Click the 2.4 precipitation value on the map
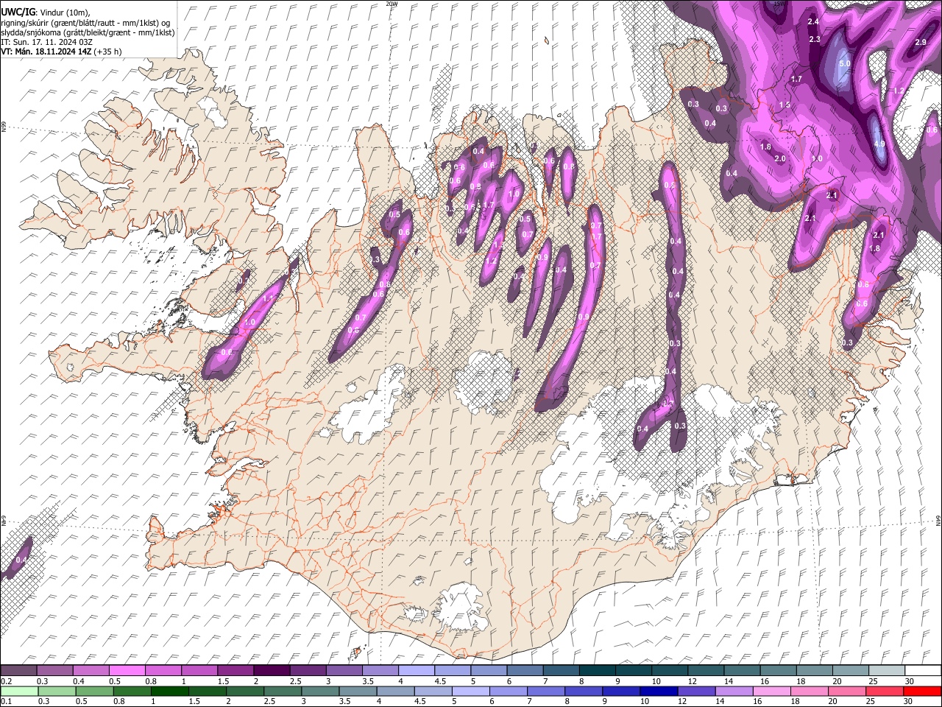The width and height of the screenshot is (942, 707). coord(813,21)
